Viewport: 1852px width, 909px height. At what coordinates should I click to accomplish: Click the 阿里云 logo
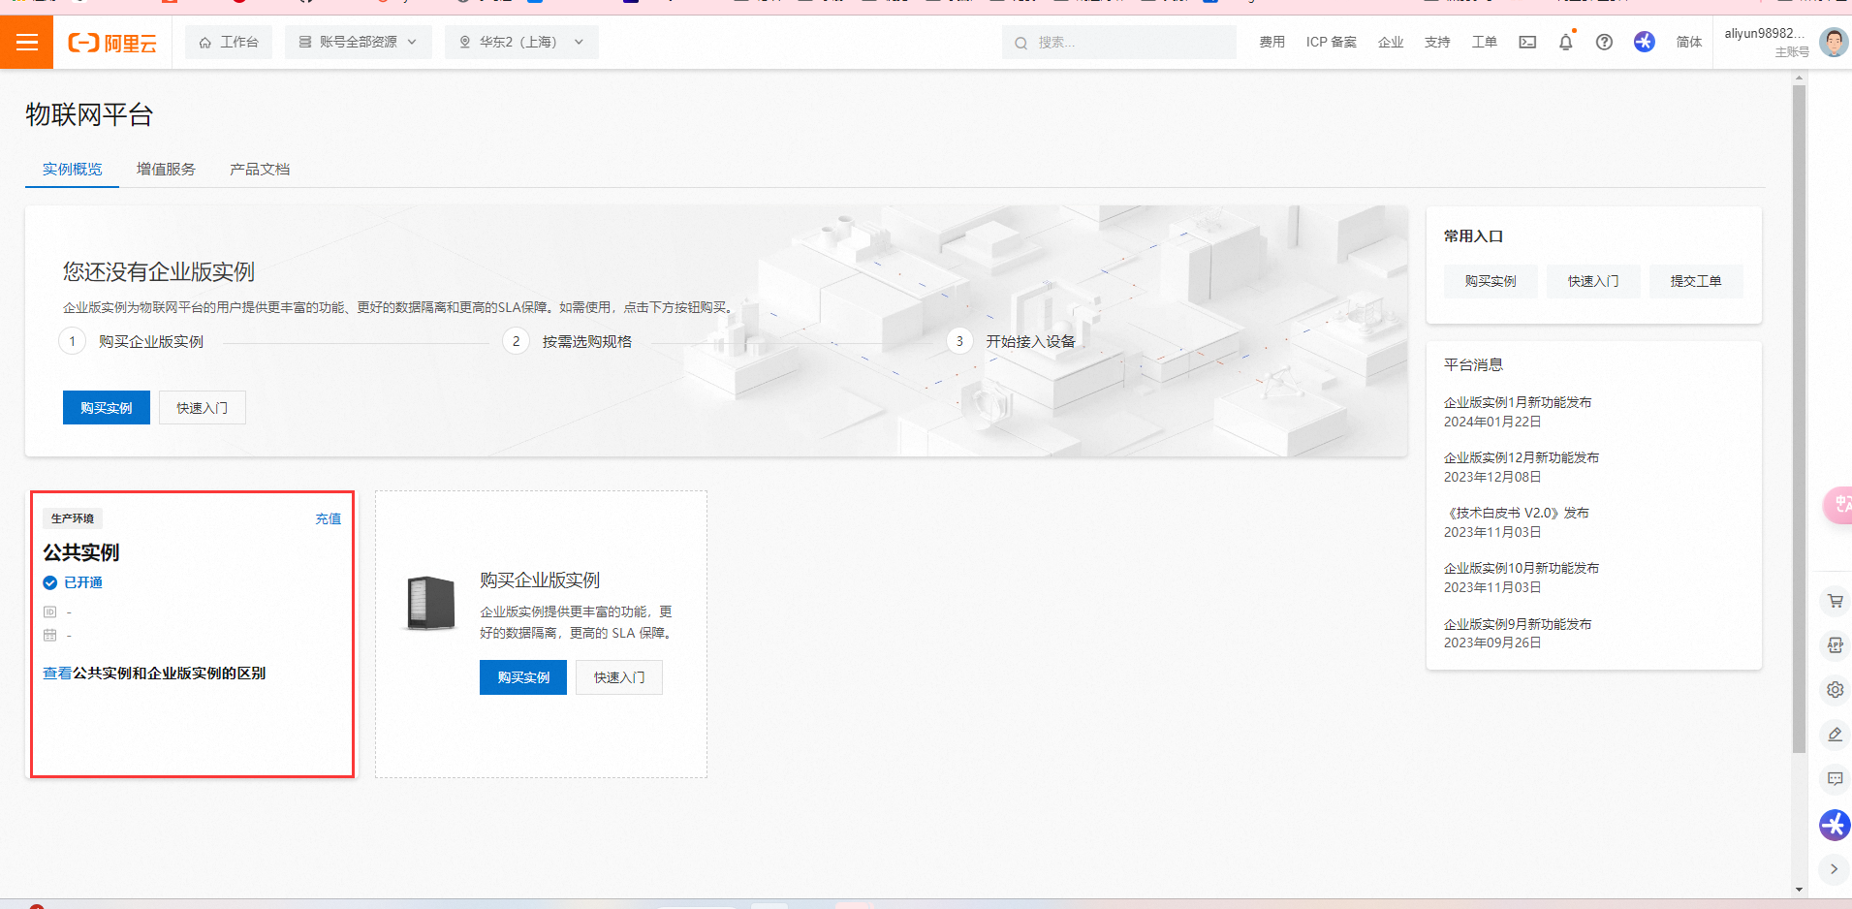112,43
